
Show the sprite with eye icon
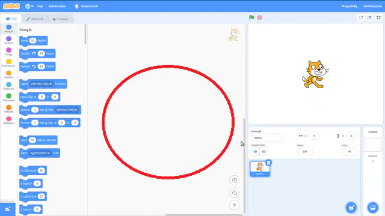[x=255, y=152]
